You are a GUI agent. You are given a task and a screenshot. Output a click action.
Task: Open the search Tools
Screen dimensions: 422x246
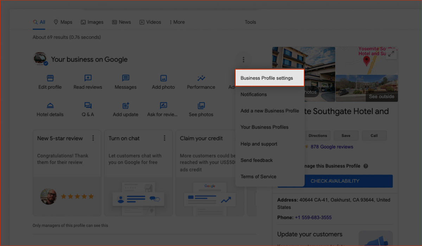[250, 22]
